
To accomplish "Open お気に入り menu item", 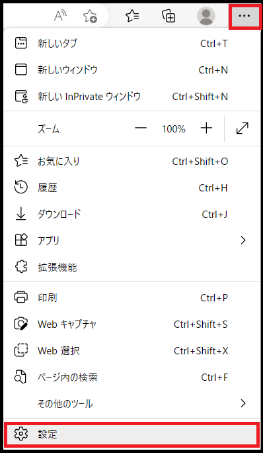I will tap(131, 161).
